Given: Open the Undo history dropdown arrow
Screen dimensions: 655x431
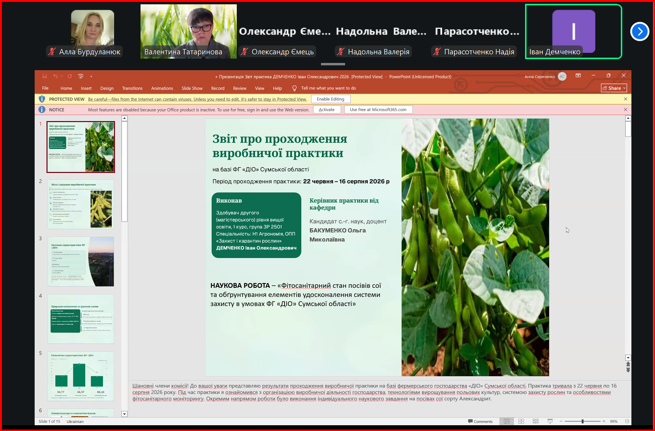Looking at the screenshot, I should [x=62, y=76].
